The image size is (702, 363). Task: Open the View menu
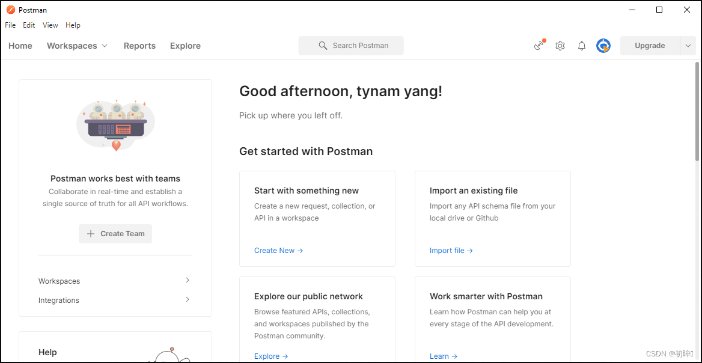pyautogui.click(x=50, y=25)
